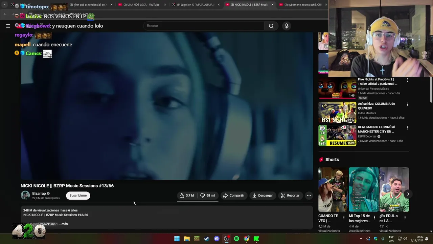Image resolution: width=433 pixels, height=244 pixels.
Task: Click the search magnifier button
Action: point(271,26)
